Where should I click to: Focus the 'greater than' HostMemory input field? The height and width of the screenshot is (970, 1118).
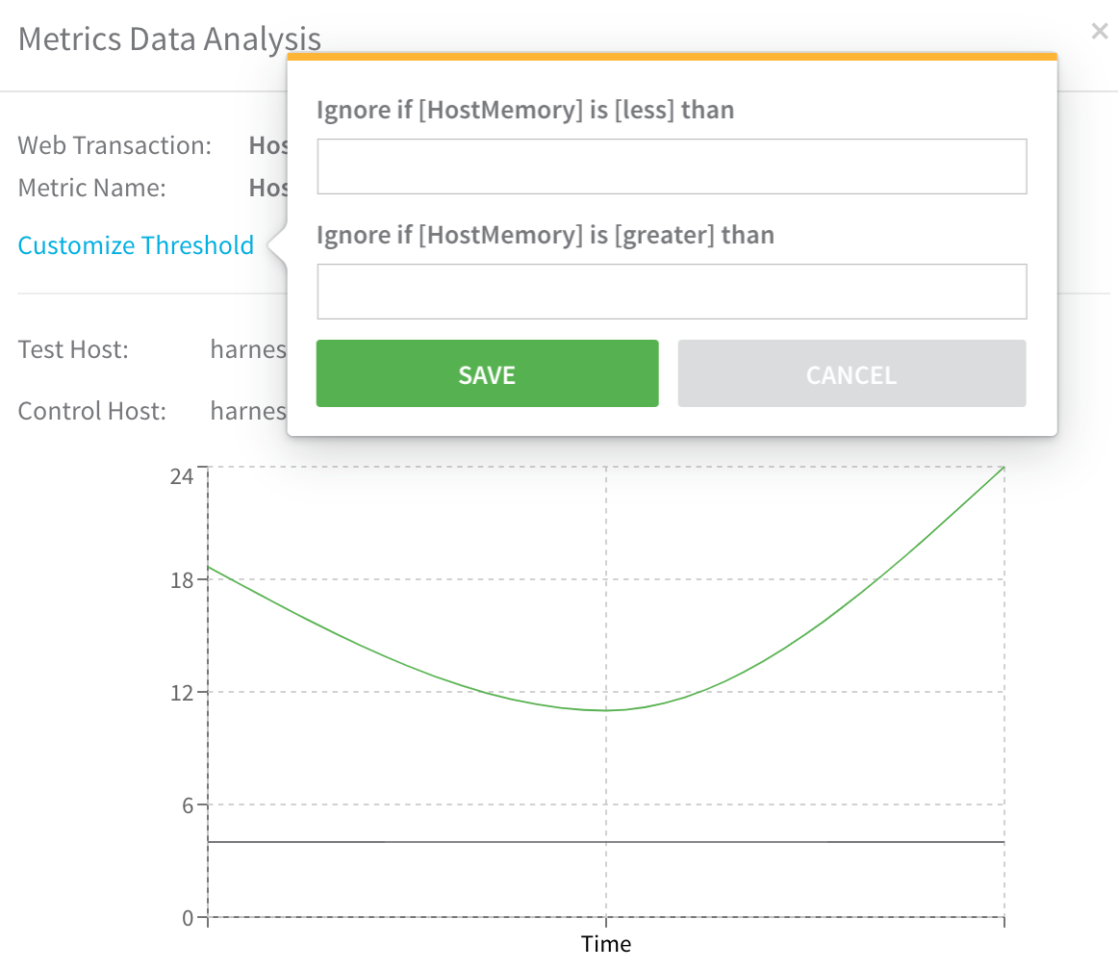(672, 292)
